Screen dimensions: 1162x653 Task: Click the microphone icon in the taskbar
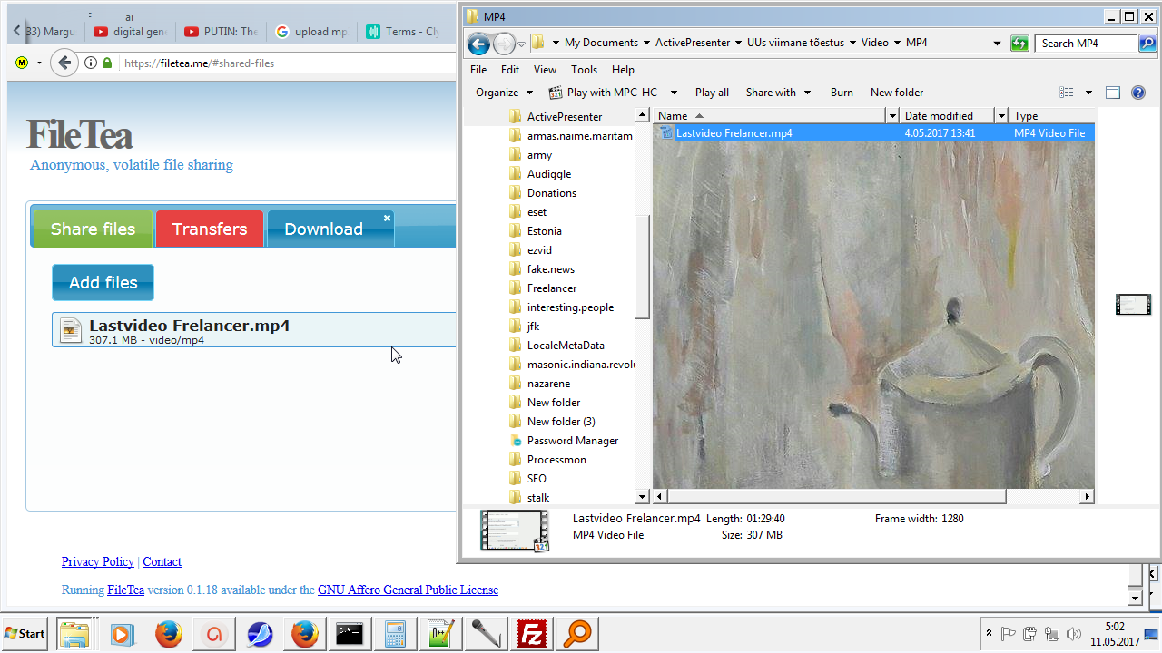[x=487, y=634]
